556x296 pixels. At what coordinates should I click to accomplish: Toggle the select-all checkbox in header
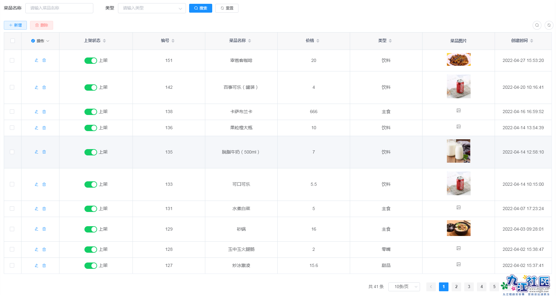12,41
